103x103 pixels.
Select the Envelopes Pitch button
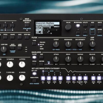pyautogui.click(x=34, y=64)
